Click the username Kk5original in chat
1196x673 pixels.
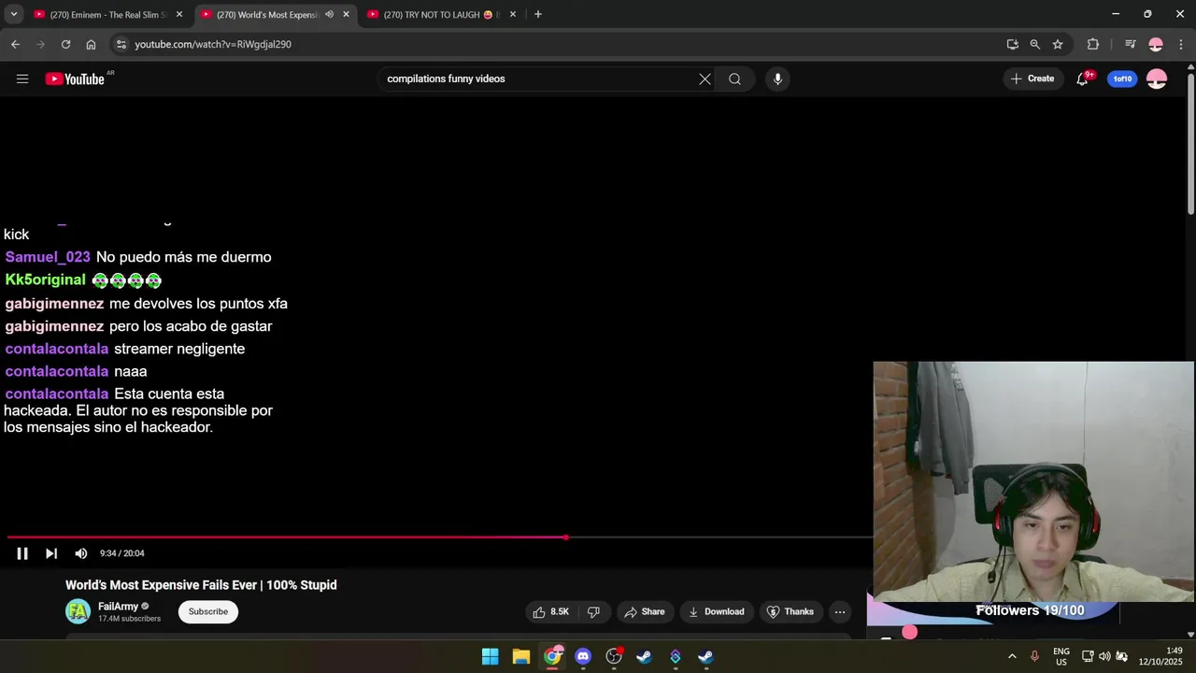(x=45, y=279)
